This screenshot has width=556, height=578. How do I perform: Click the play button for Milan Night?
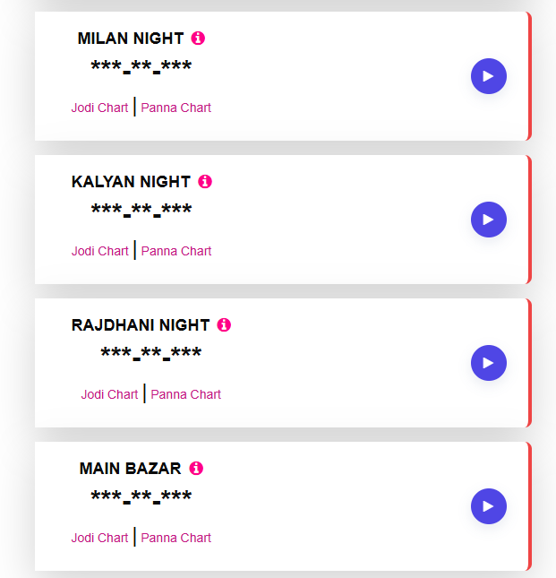point(488,76)
